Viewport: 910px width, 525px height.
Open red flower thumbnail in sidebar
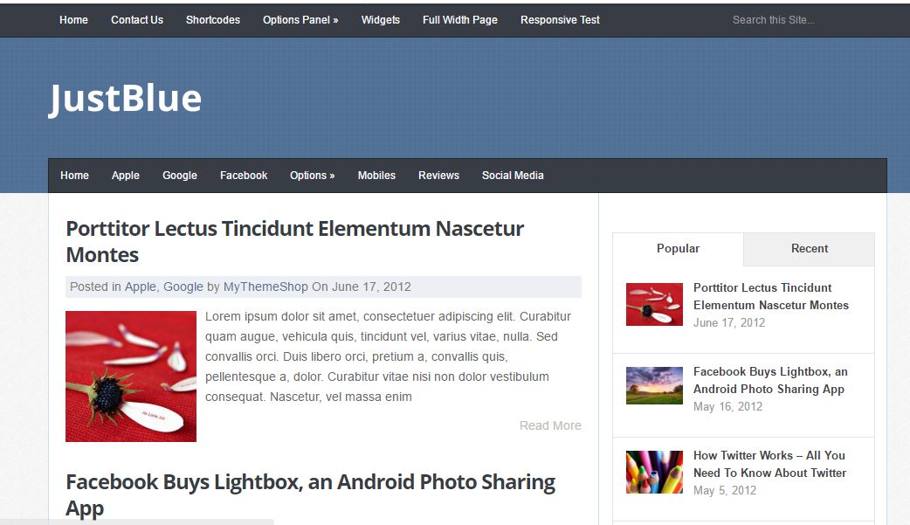point(654,304)
